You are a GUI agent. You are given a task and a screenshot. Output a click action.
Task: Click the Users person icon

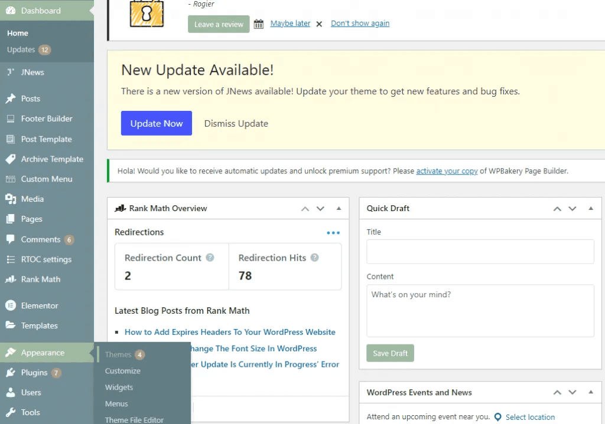click(x=11, y=392)
